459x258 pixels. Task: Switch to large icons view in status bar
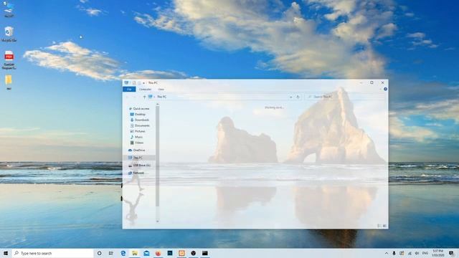tap(384, 226)
